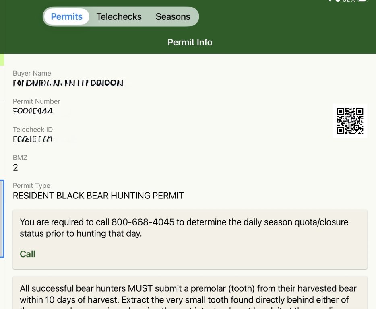Select the Permit Number value
The width and height of the screenshot is (376, 309).
[x=33, y=111]
